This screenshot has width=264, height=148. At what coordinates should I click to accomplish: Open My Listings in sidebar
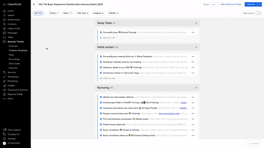click(x=14, y=59)
